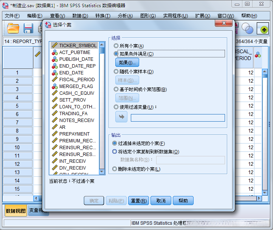273x230 pixels.
Task: Click data editor vertical scroll down arrow
Action: pyautogui.click(x=265, y=193)
